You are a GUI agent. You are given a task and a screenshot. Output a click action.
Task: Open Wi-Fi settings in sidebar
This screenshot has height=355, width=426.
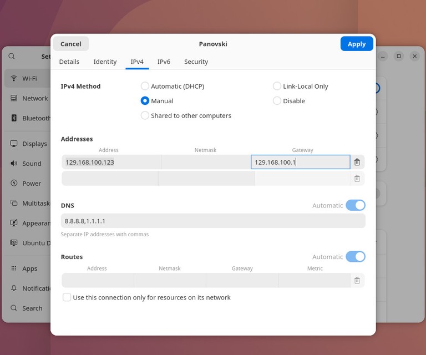[x=27, y=79]
